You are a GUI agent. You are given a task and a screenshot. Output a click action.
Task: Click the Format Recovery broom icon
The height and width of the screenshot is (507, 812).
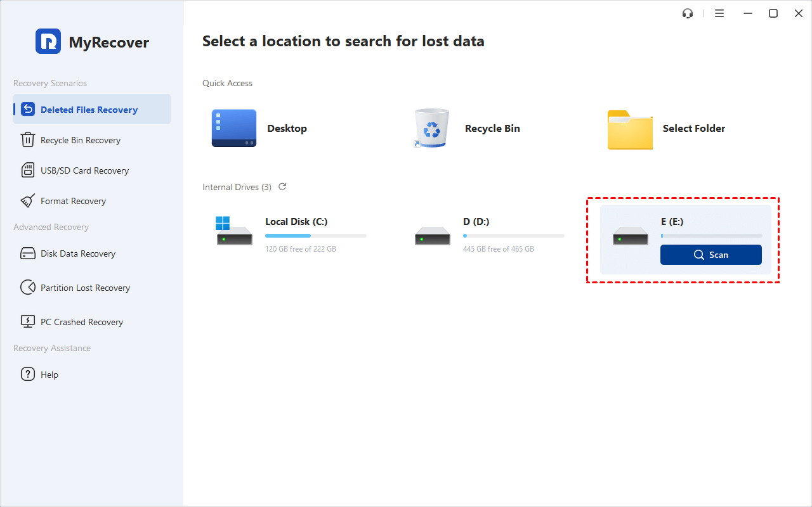28,201
